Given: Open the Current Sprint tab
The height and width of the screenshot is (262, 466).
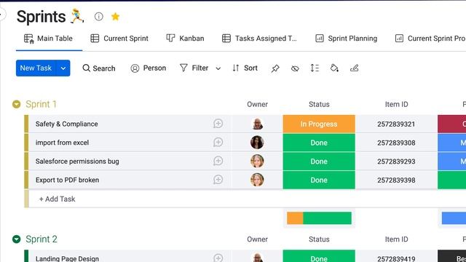Looking at the screenshot, I should click(119, 39).
